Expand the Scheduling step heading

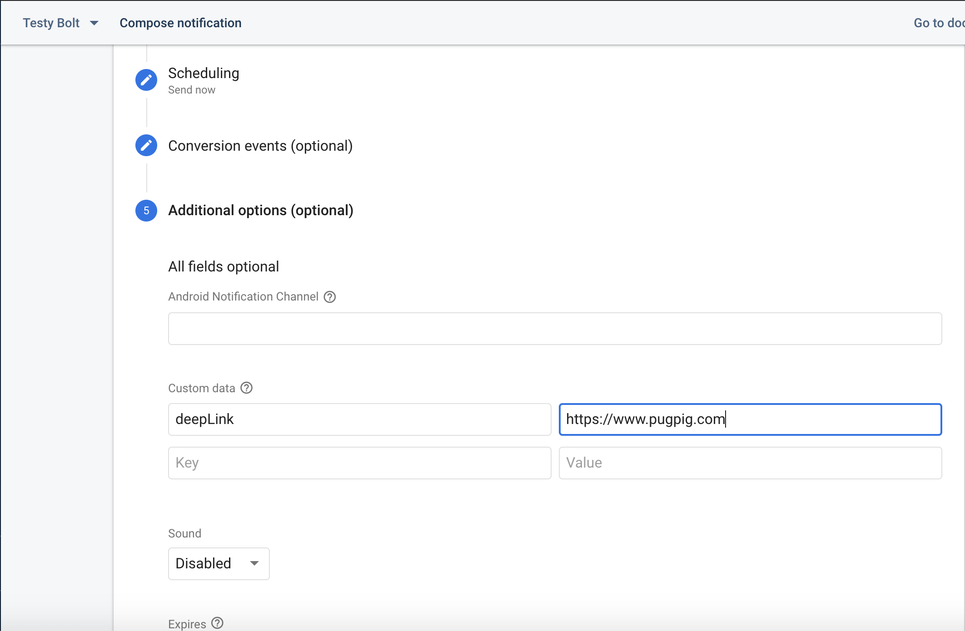click(204, 73)
